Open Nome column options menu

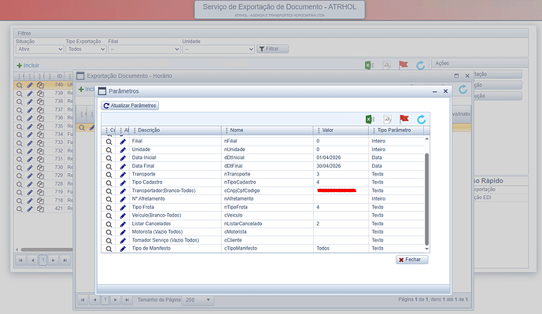[x=227, y=131]
